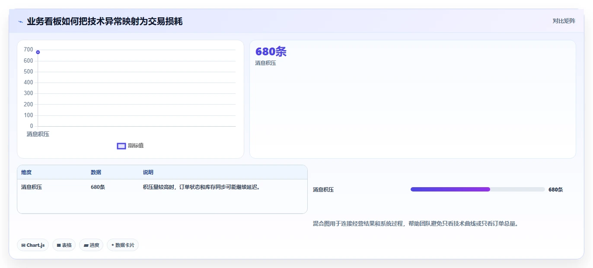Click the 进度 tag label
Viewport: 593px width, 268px height.
(94, 245)
